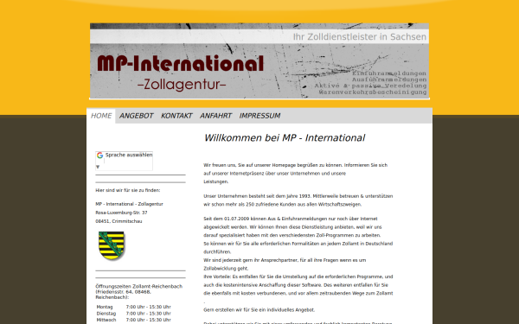This screenshot has width=519, height=324.
Task: Select 'Einfuhranmeldungen' text in banner
Action: tap(389, 73)
